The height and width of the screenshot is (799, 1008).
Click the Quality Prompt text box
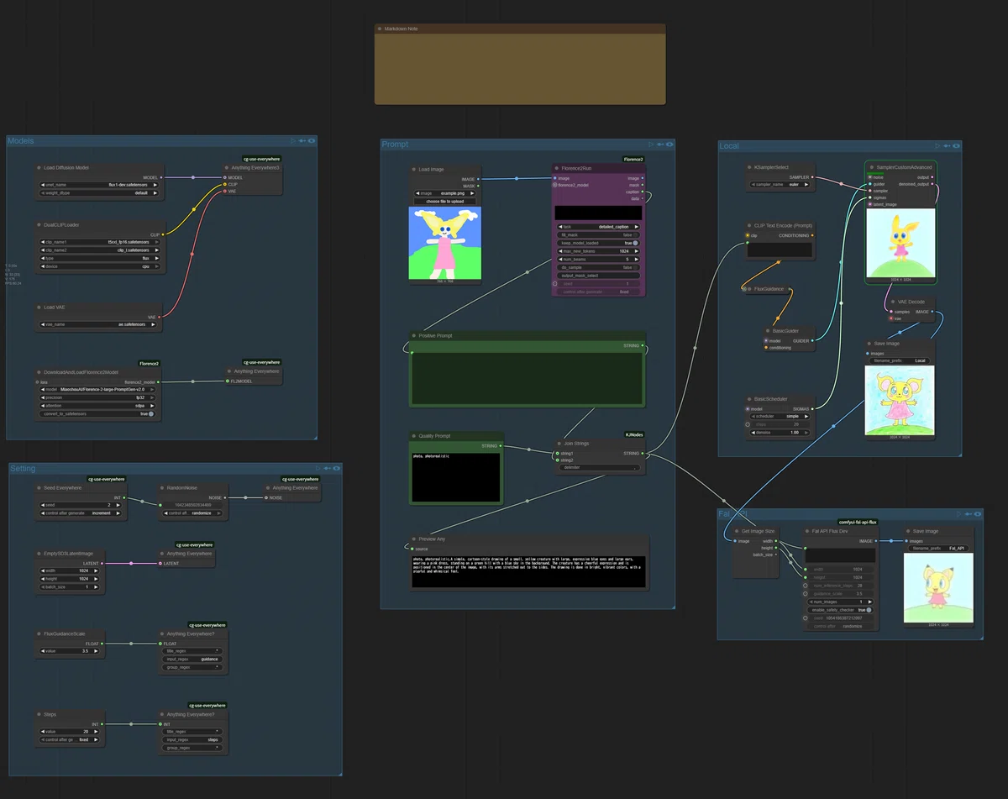[456, 477]
